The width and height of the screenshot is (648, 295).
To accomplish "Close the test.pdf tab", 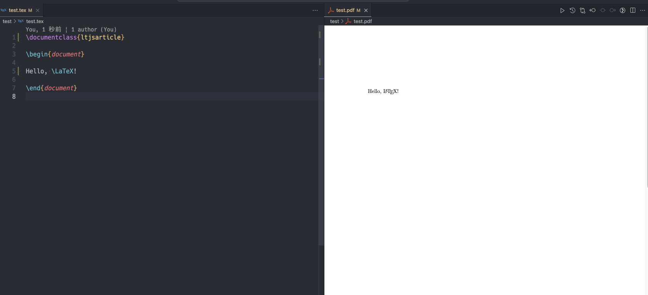I will [x=366, y=10].
